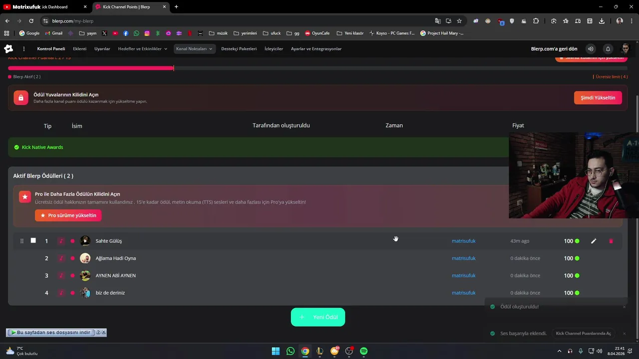Open the müzik bookmarks folder
The image size is (639, 359).
coord(218,33)
